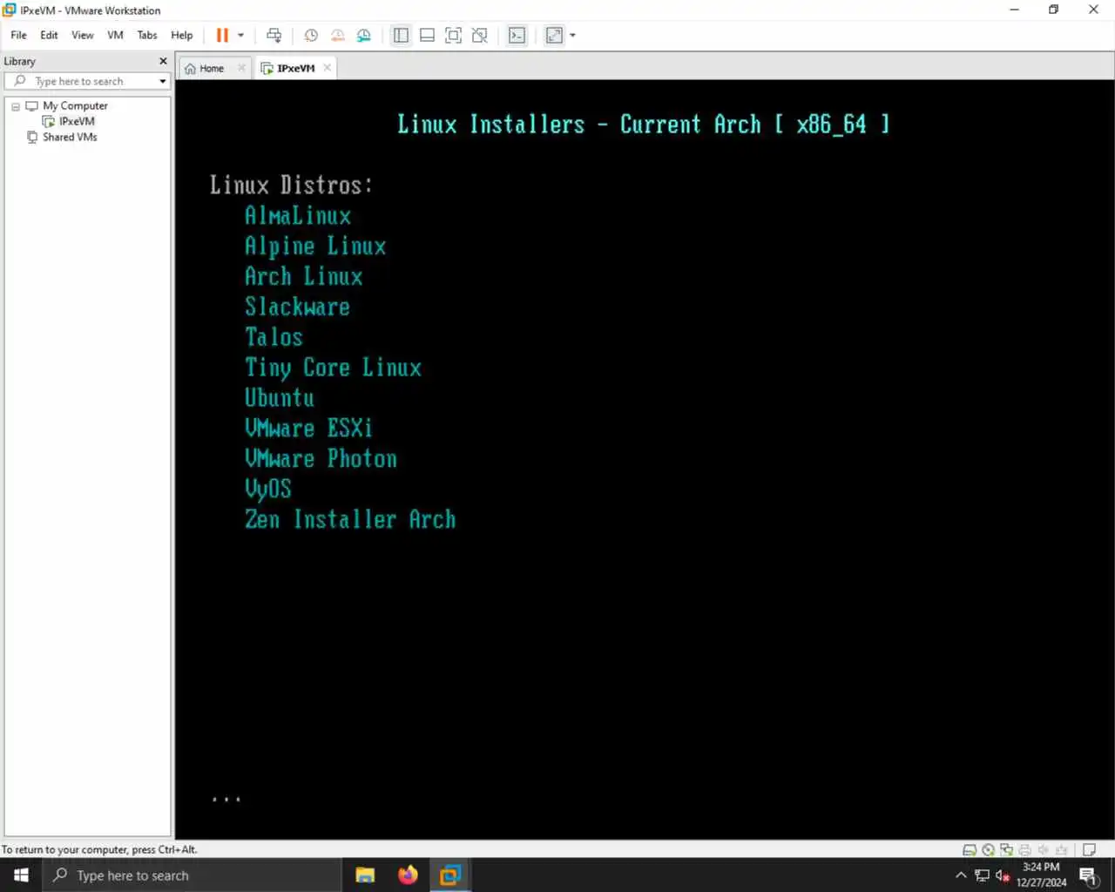Open the stretch guest dropdown arrow
Image resolution: width=1115 pixels, height=892 pixels.
572,36
